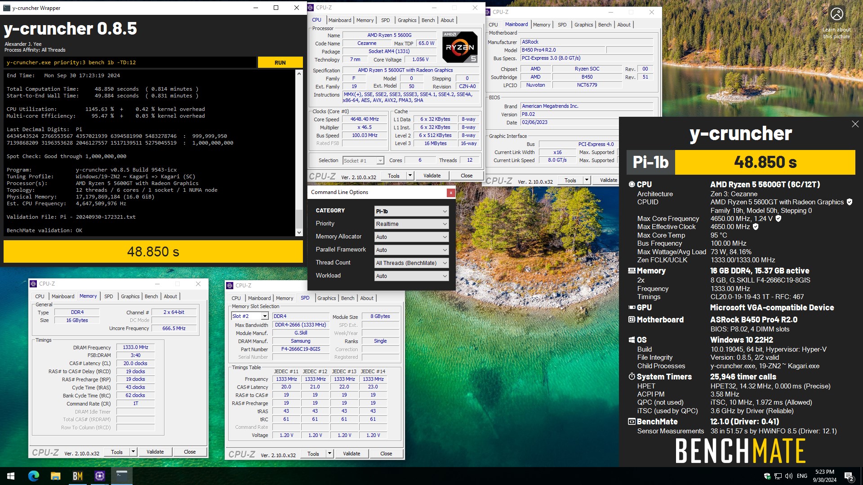Screen dimensions: 863x485
Task: Open the Workload dropdown
Action: tap(411, 276)
